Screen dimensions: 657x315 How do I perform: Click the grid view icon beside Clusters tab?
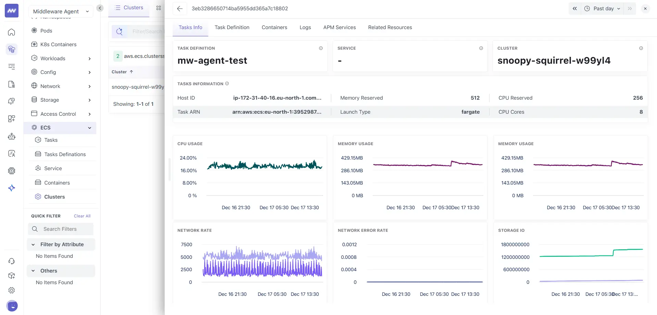pyautogui.click(x=159, y=8)
